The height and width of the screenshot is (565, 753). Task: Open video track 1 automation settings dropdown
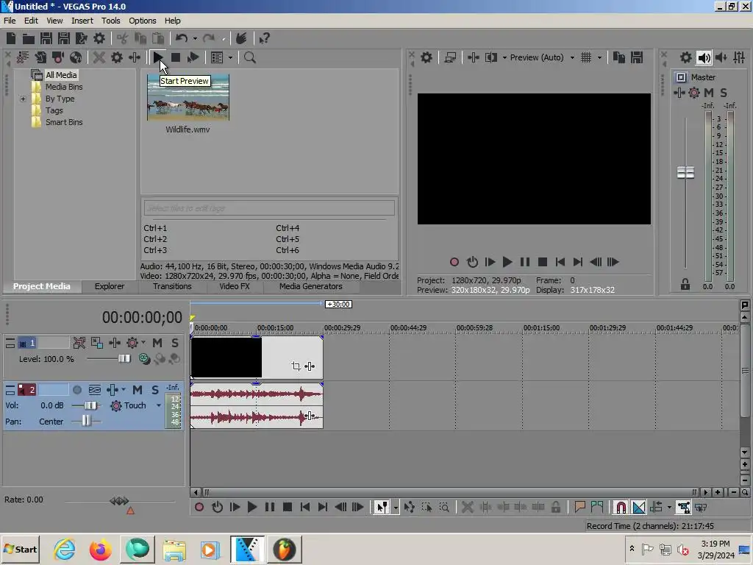coord(143,343)
